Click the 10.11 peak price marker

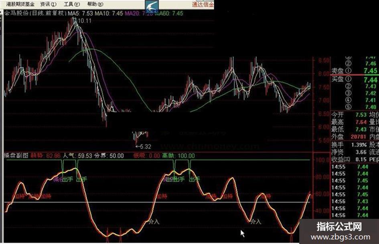[84, 21]
